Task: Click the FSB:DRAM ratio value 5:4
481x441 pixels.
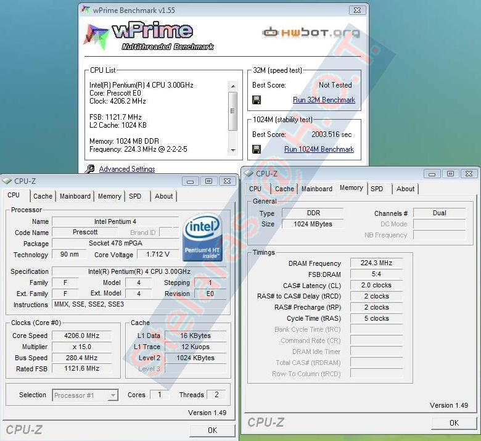Action: click(x=376, y=274)
